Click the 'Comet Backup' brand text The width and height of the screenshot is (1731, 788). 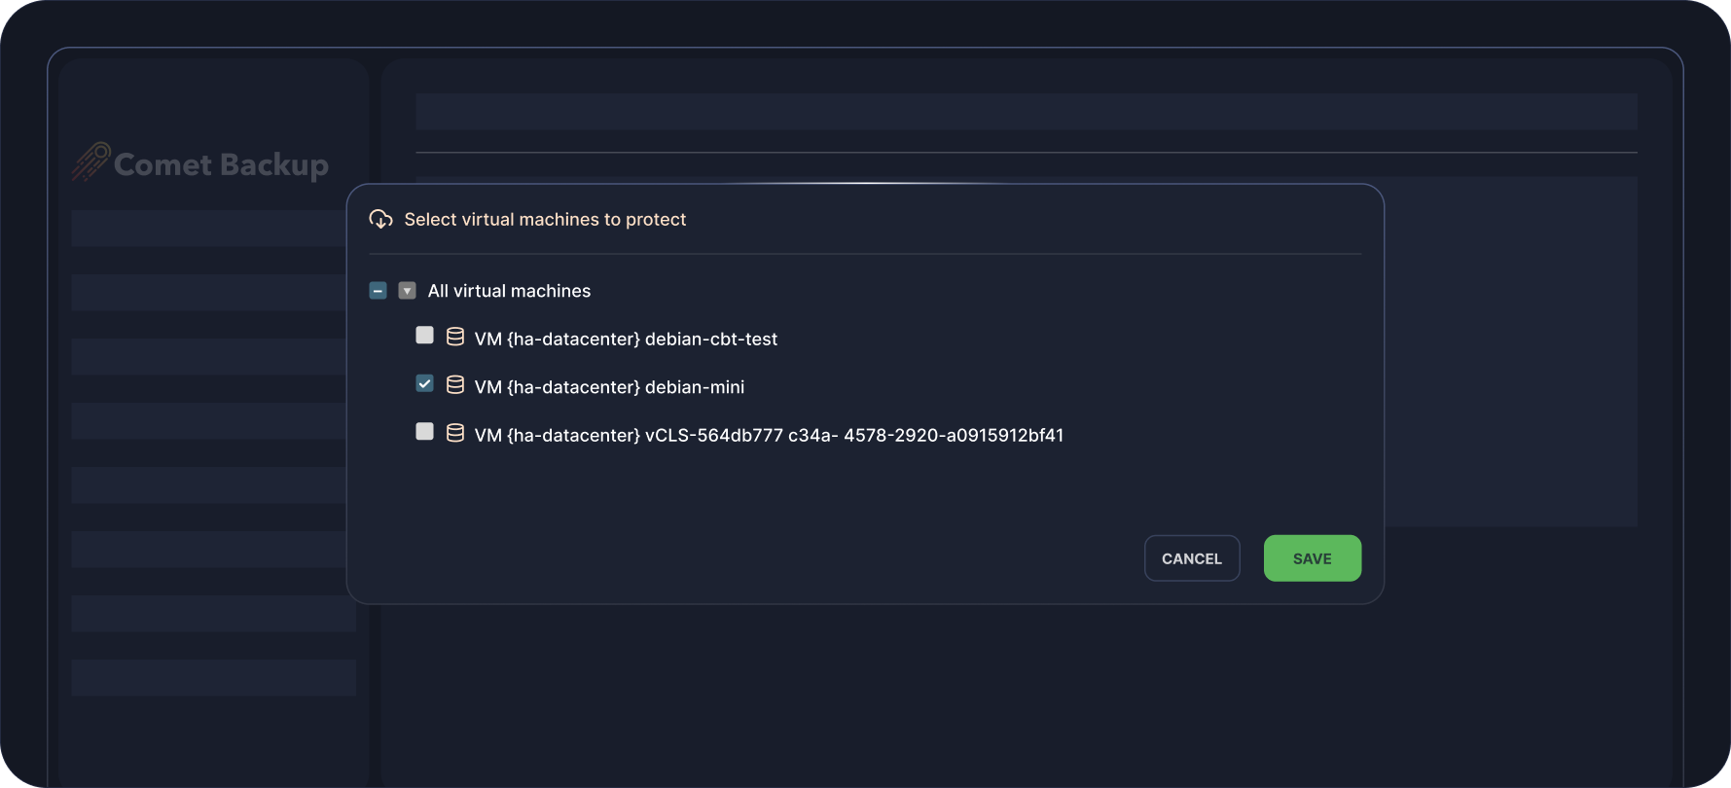click(x=221, y=165)
